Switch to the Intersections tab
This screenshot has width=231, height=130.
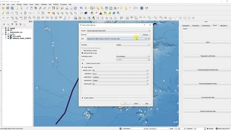click(x=206, y=26)
